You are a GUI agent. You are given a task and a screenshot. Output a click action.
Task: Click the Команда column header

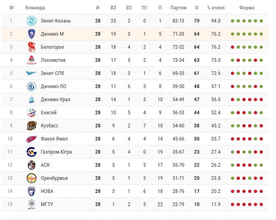point(35,8)
